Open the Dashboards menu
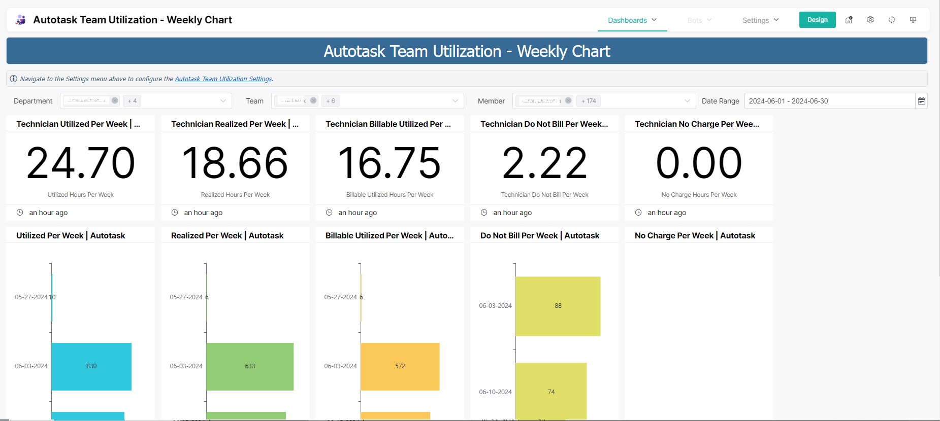 pyautogui.click(x=632, y=20)
